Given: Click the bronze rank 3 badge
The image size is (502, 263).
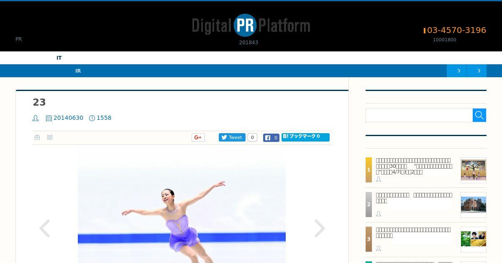Looking at the screenshot, I should [369, 239].
